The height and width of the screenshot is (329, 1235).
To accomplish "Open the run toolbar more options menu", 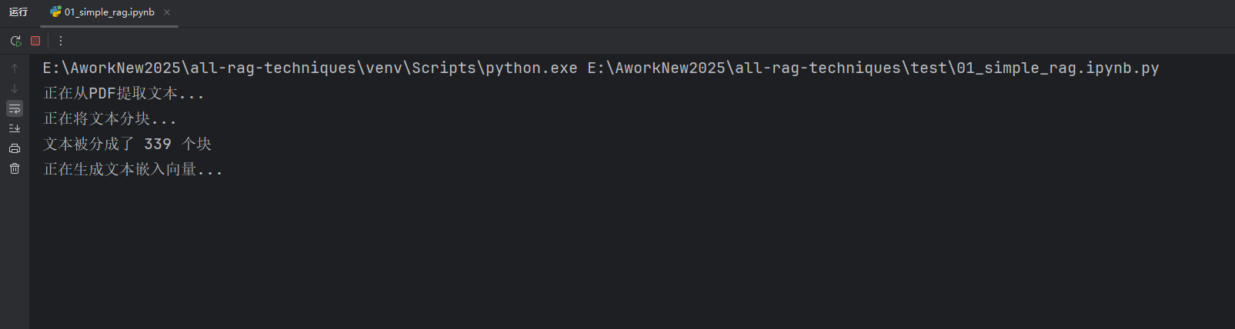I will click(x=61, y=41).
